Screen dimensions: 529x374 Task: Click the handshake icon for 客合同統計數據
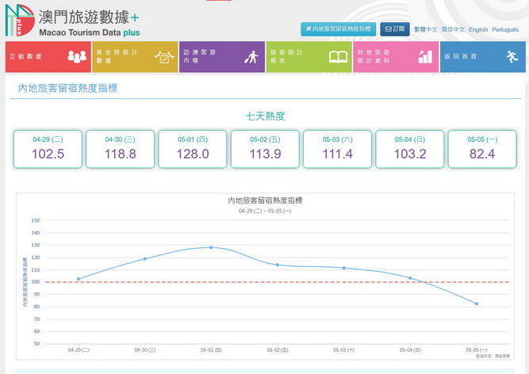pyautogui.click(x=164, y=57)
